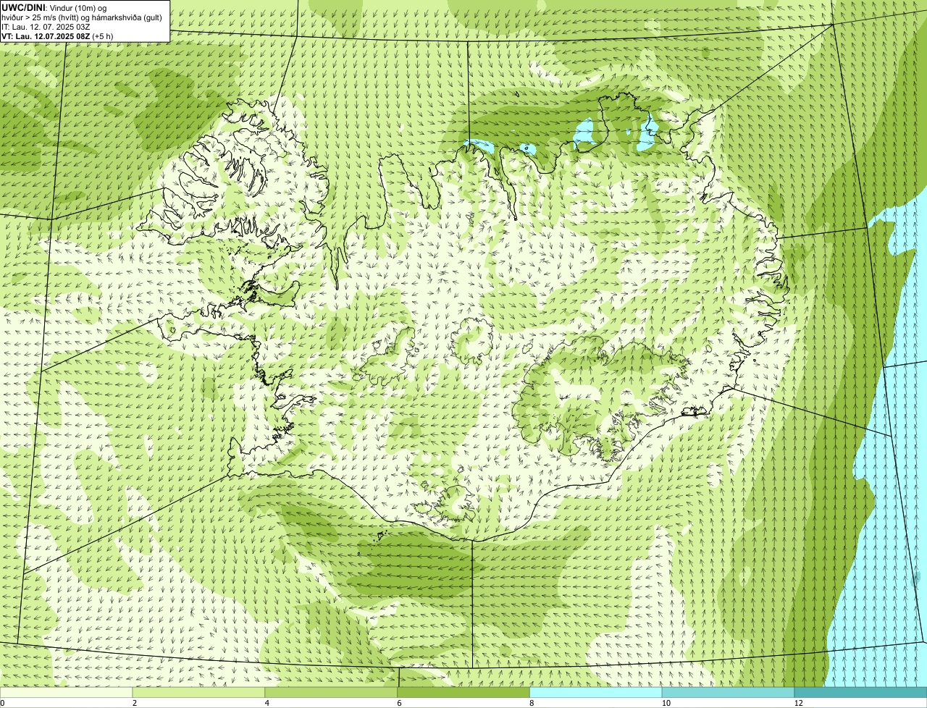Click the '6' label on the color scale
Screen dimensions: 927x708
pos(399,703)
